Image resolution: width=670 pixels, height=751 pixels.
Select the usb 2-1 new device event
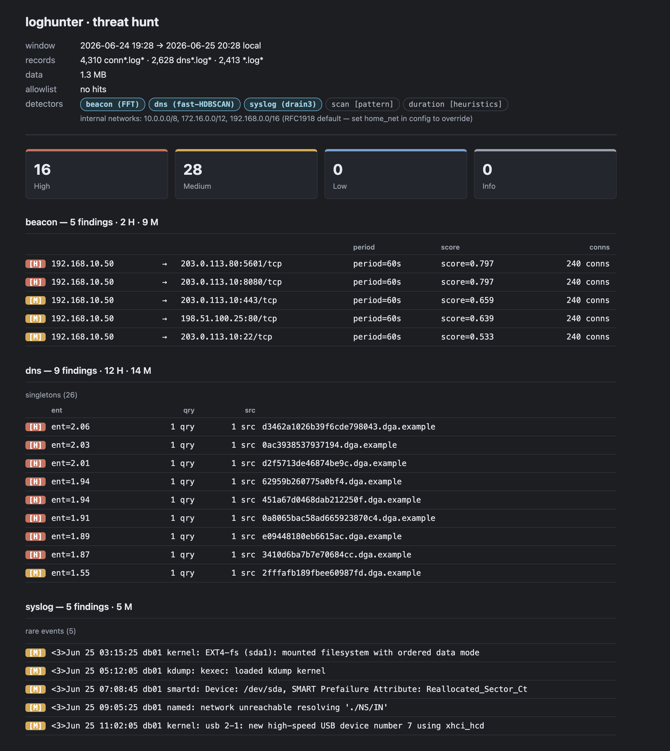point(321,726)
